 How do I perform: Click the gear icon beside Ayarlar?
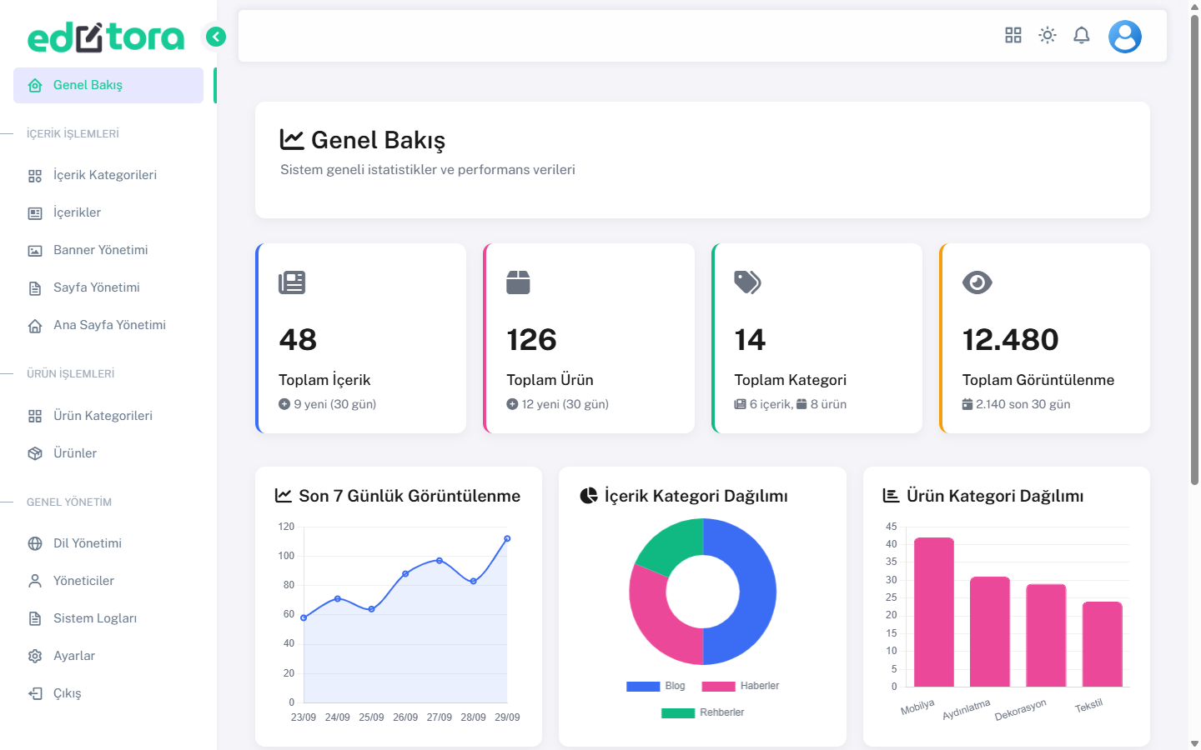tap(35, 656)
